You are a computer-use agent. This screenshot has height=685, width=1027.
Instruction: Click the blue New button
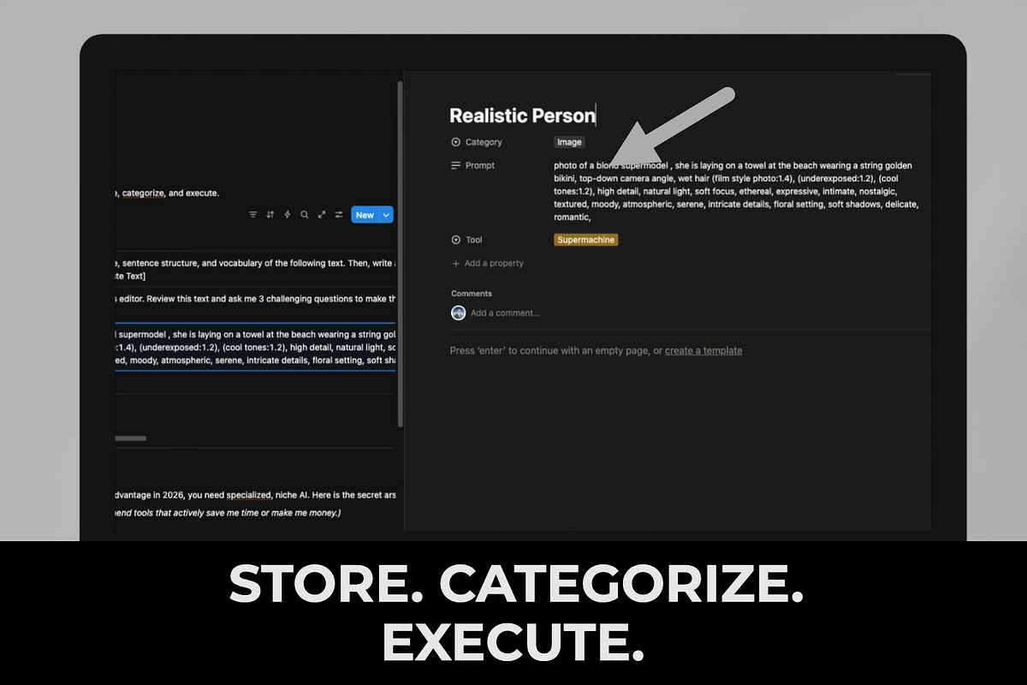[365, 215]
